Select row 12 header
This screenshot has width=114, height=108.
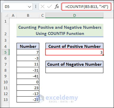pyautogui.click(x=6, y=94)
